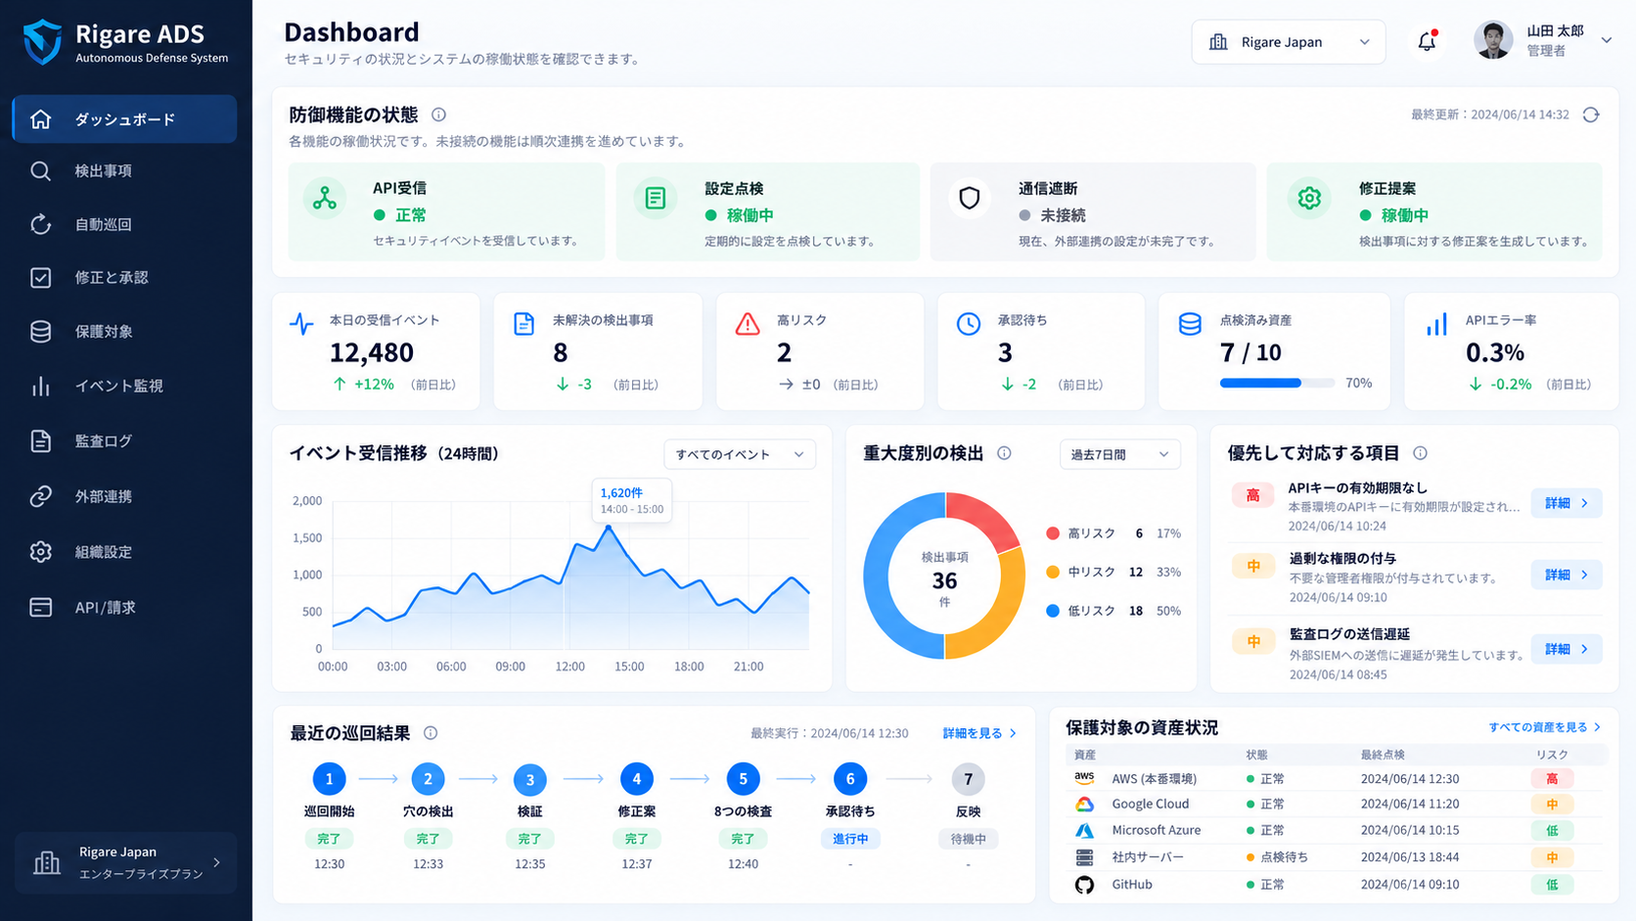This screenshot has width=1636, height=921.
Task: Open イベント監視 in the sidebar
Action: coord(124,387)
